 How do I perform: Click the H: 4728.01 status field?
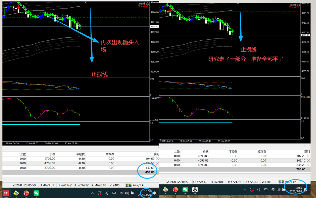[x=218, y=182]
